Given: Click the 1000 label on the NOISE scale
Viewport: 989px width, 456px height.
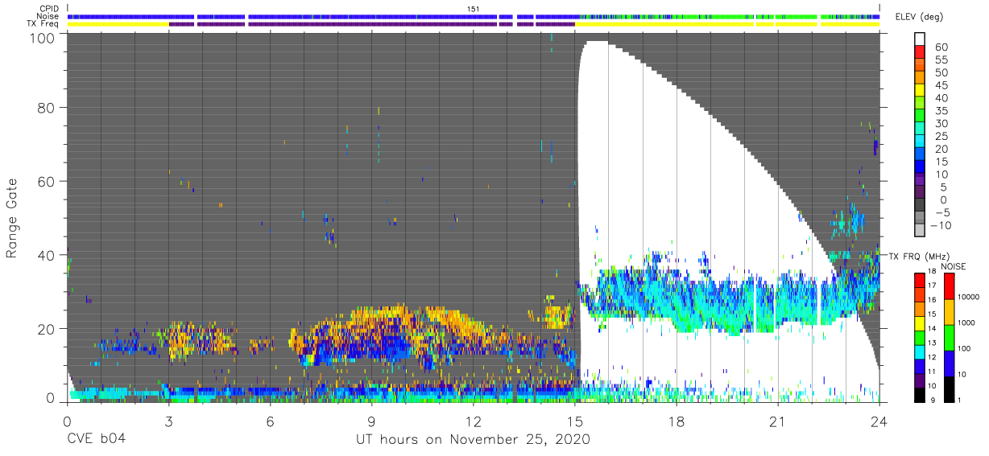Looking at the screenshot, I should click(966, 322).
